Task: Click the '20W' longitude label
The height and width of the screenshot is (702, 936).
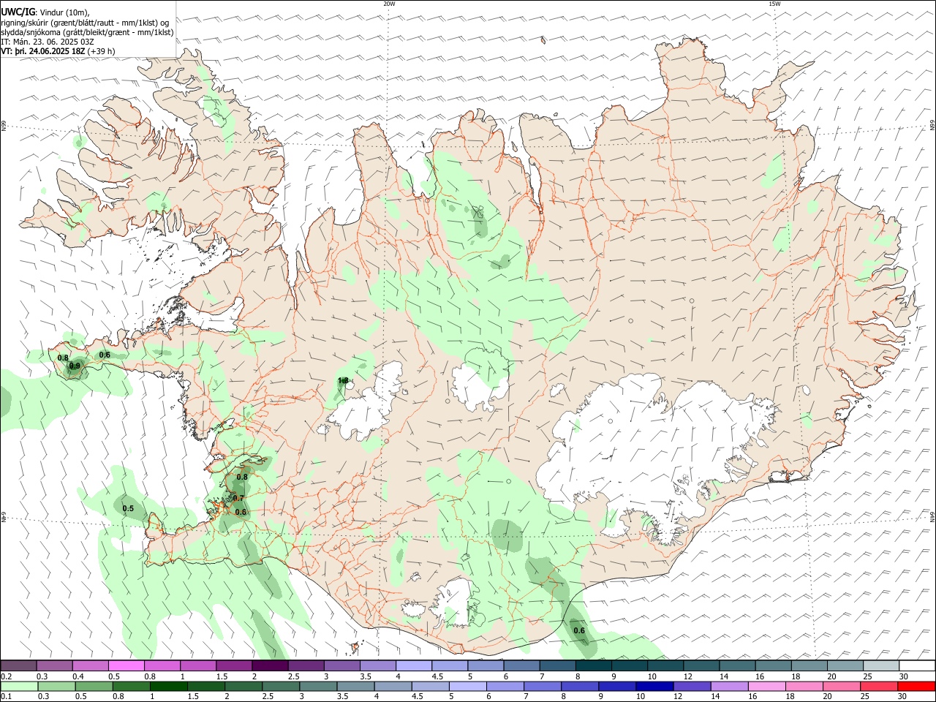Action: click(389, 4)
